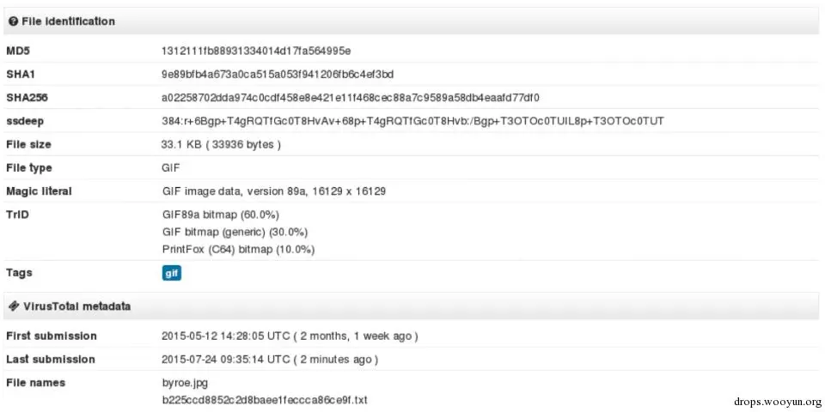Click the b225ccd8852c2d8baee1feccca86ce9f.txt file name
Image resolution: width=825 pixels, height=412 pixels.
[264, 400]
